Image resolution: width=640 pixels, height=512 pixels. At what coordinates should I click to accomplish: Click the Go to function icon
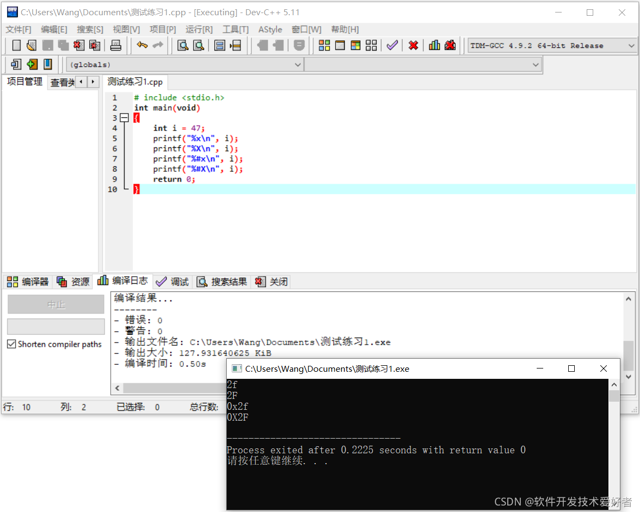[220, 45]
